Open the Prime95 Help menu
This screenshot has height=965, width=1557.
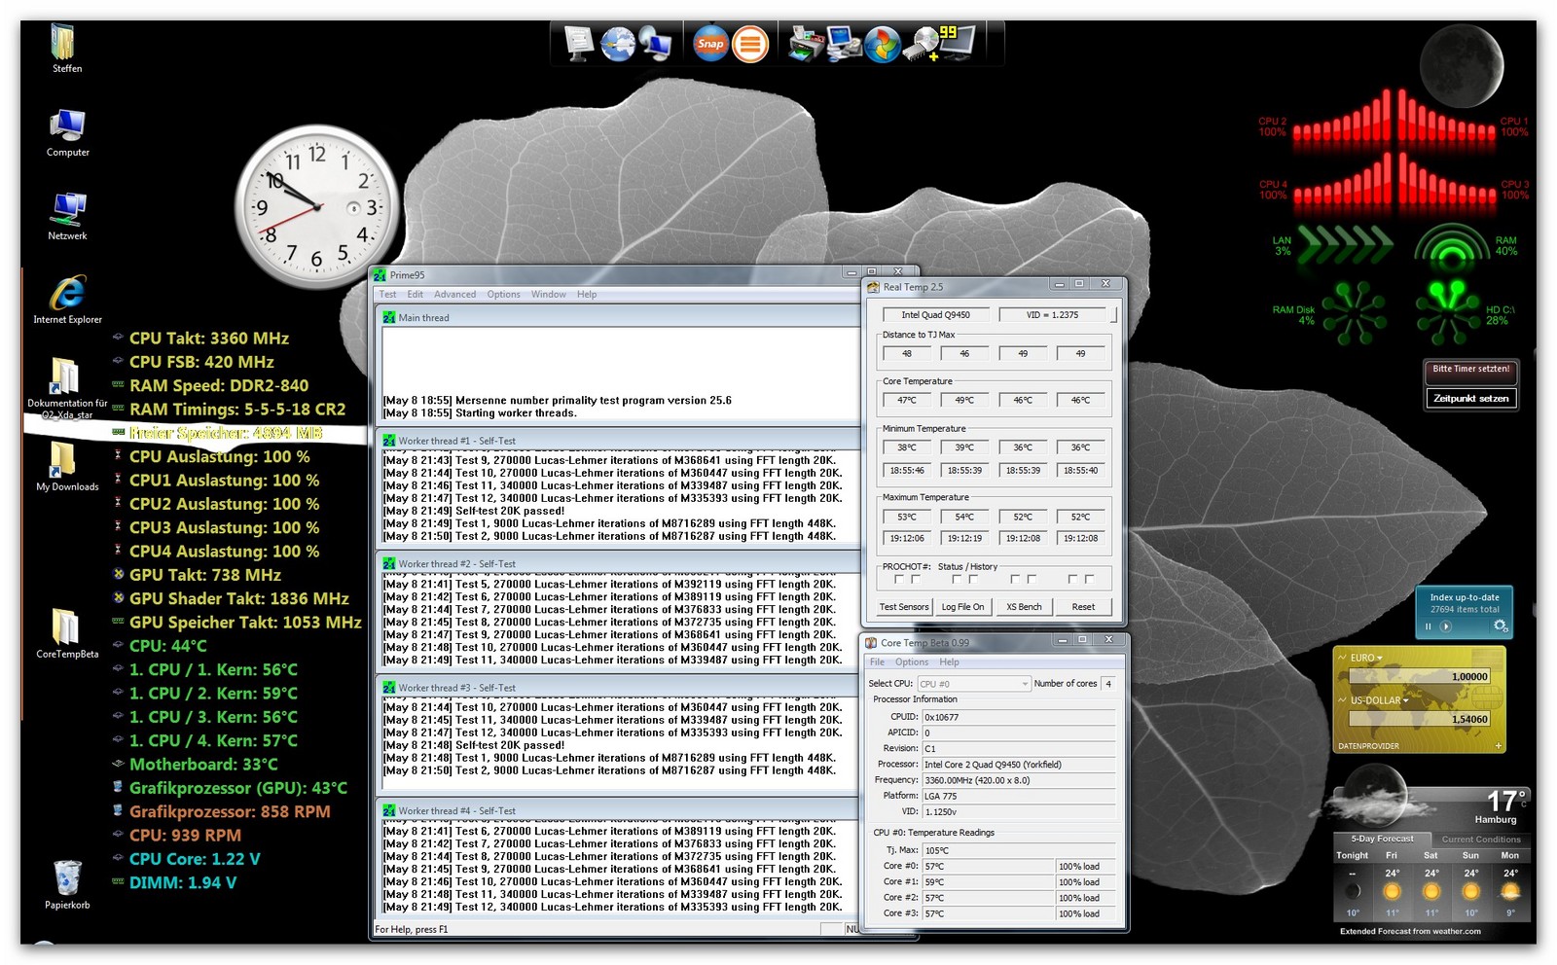[586, 295]
